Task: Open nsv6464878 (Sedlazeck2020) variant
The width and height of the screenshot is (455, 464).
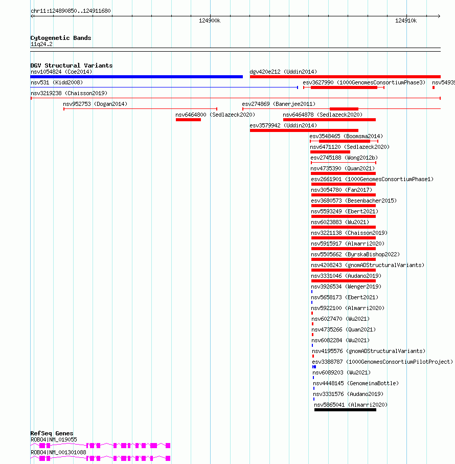Action: pos(322,115)
